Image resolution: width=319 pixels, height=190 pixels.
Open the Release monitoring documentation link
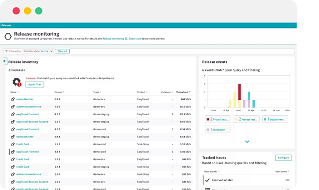tap(113, 39)
